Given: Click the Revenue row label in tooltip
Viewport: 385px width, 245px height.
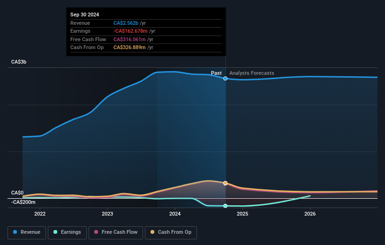Looking at the screenshot, I should click(80, 23).
